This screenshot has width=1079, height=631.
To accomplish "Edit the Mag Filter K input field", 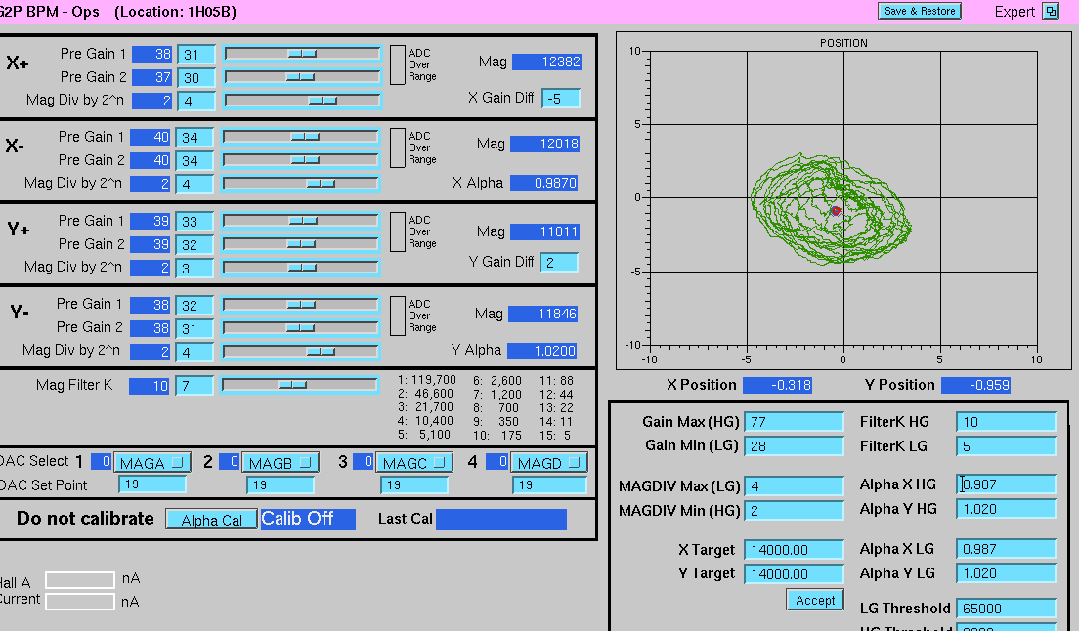I will [194, 386].
